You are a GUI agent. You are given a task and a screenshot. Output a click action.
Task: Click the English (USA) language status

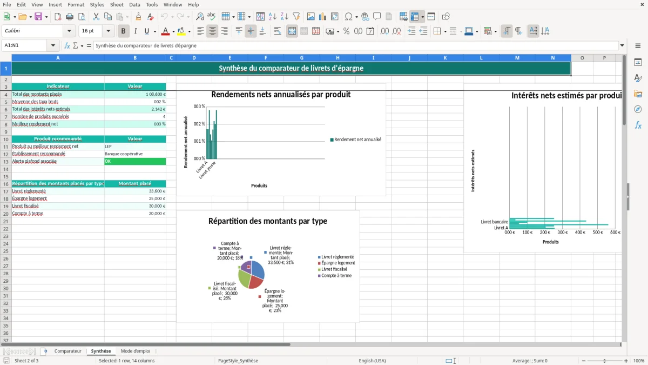tap(372, 361)
